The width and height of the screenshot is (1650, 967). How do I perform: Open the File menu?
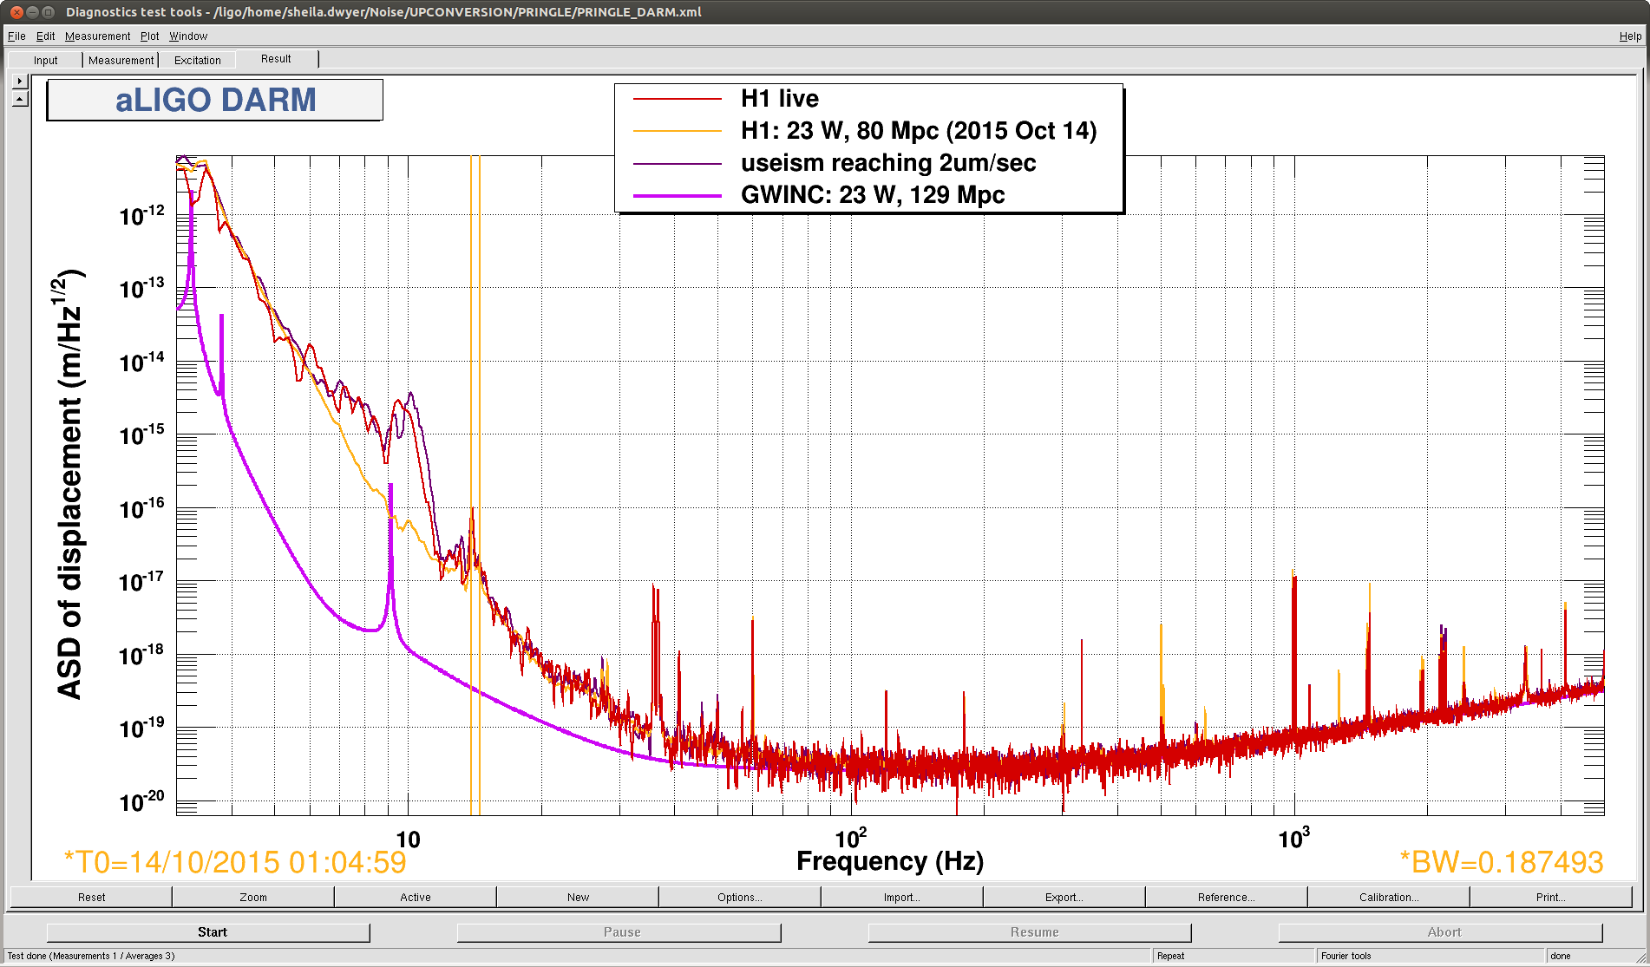16,36
